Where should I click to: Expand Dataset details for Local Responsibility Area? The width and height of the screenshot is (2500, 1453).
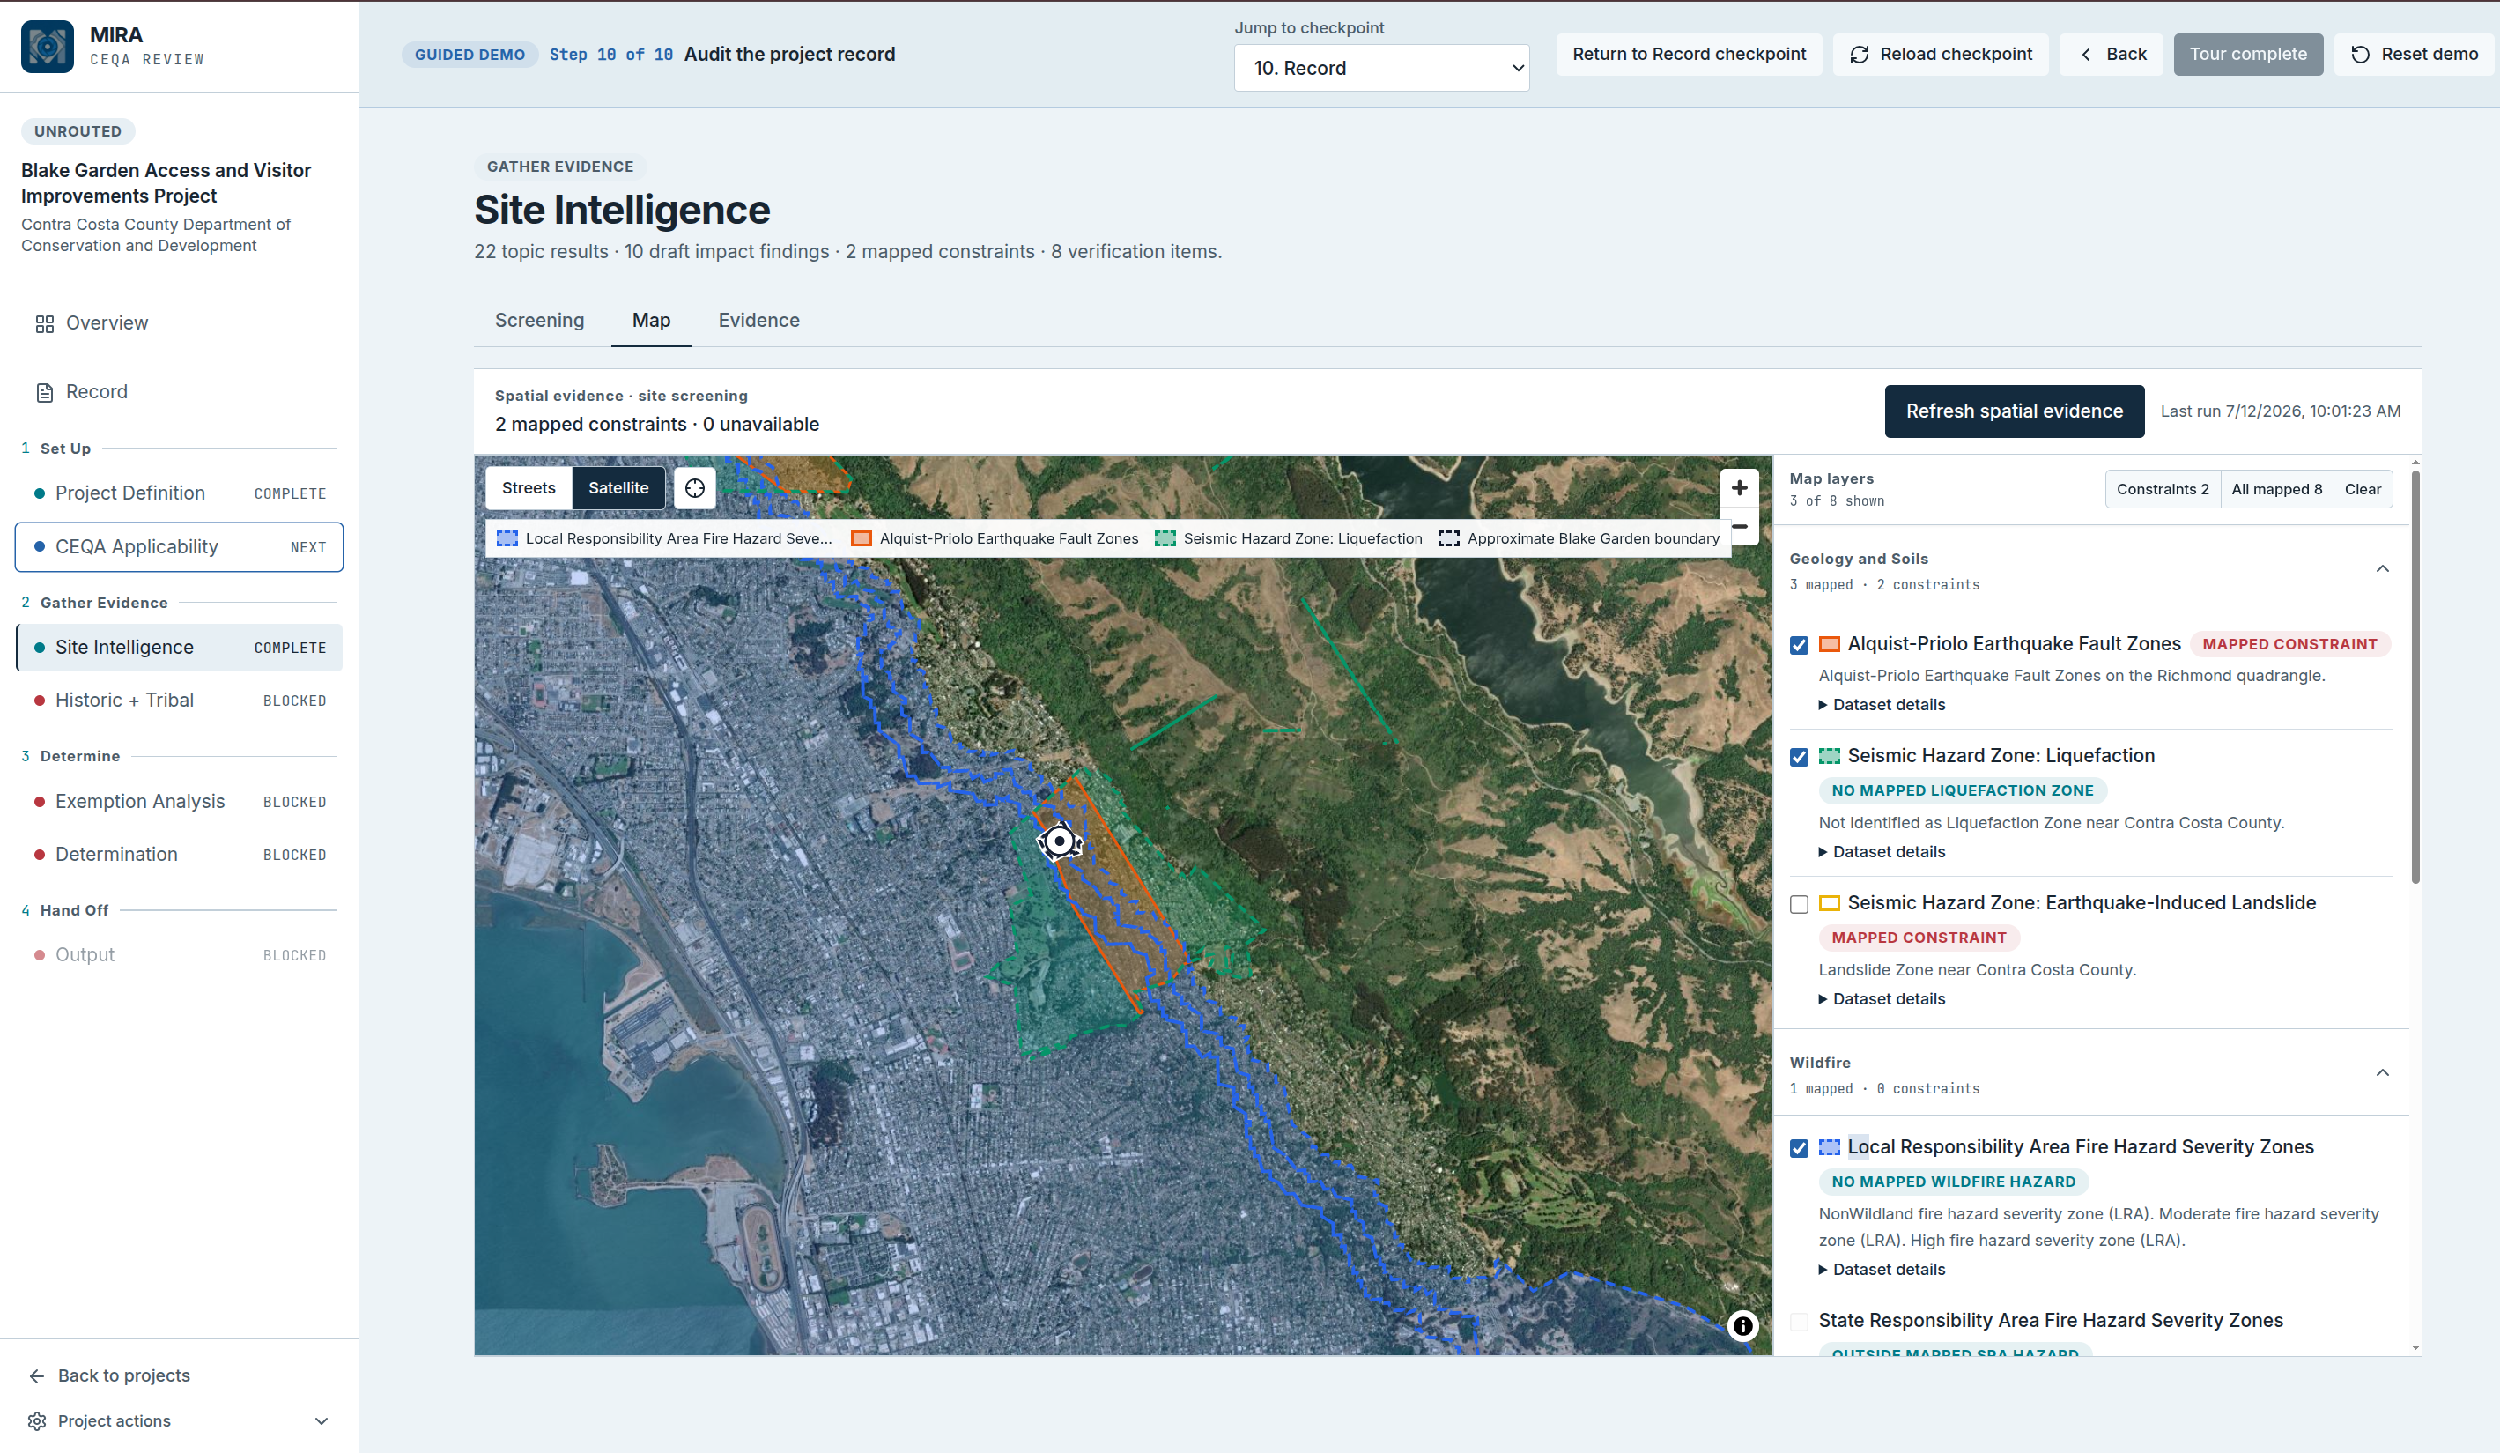(x=1881, y=1270)
